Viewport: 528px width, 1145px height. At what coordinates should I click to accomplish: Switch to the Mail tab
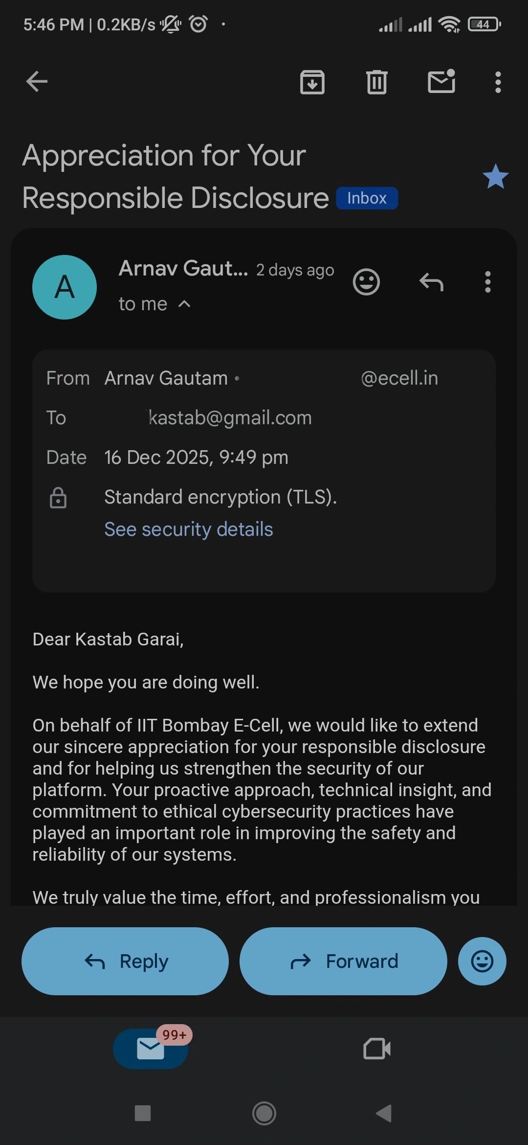click(x=151, y=1049)
